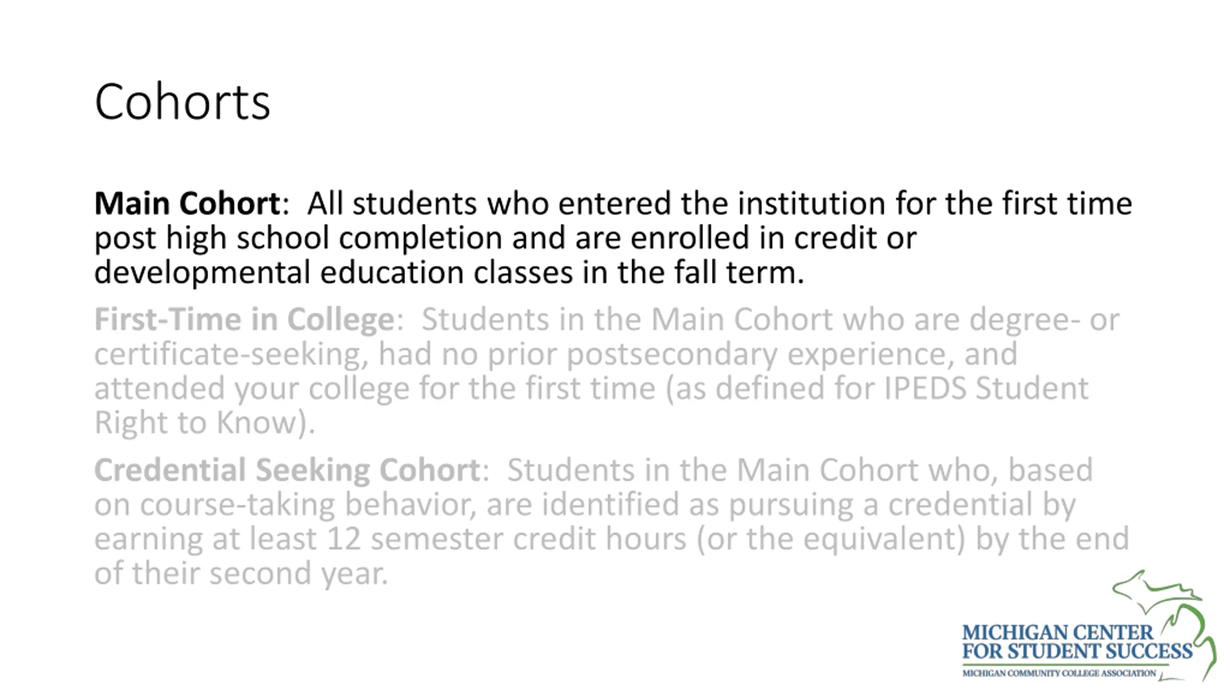
Task: Click the words 'post high school completion'
Action: pyautogui.click(x=298, y=238)
